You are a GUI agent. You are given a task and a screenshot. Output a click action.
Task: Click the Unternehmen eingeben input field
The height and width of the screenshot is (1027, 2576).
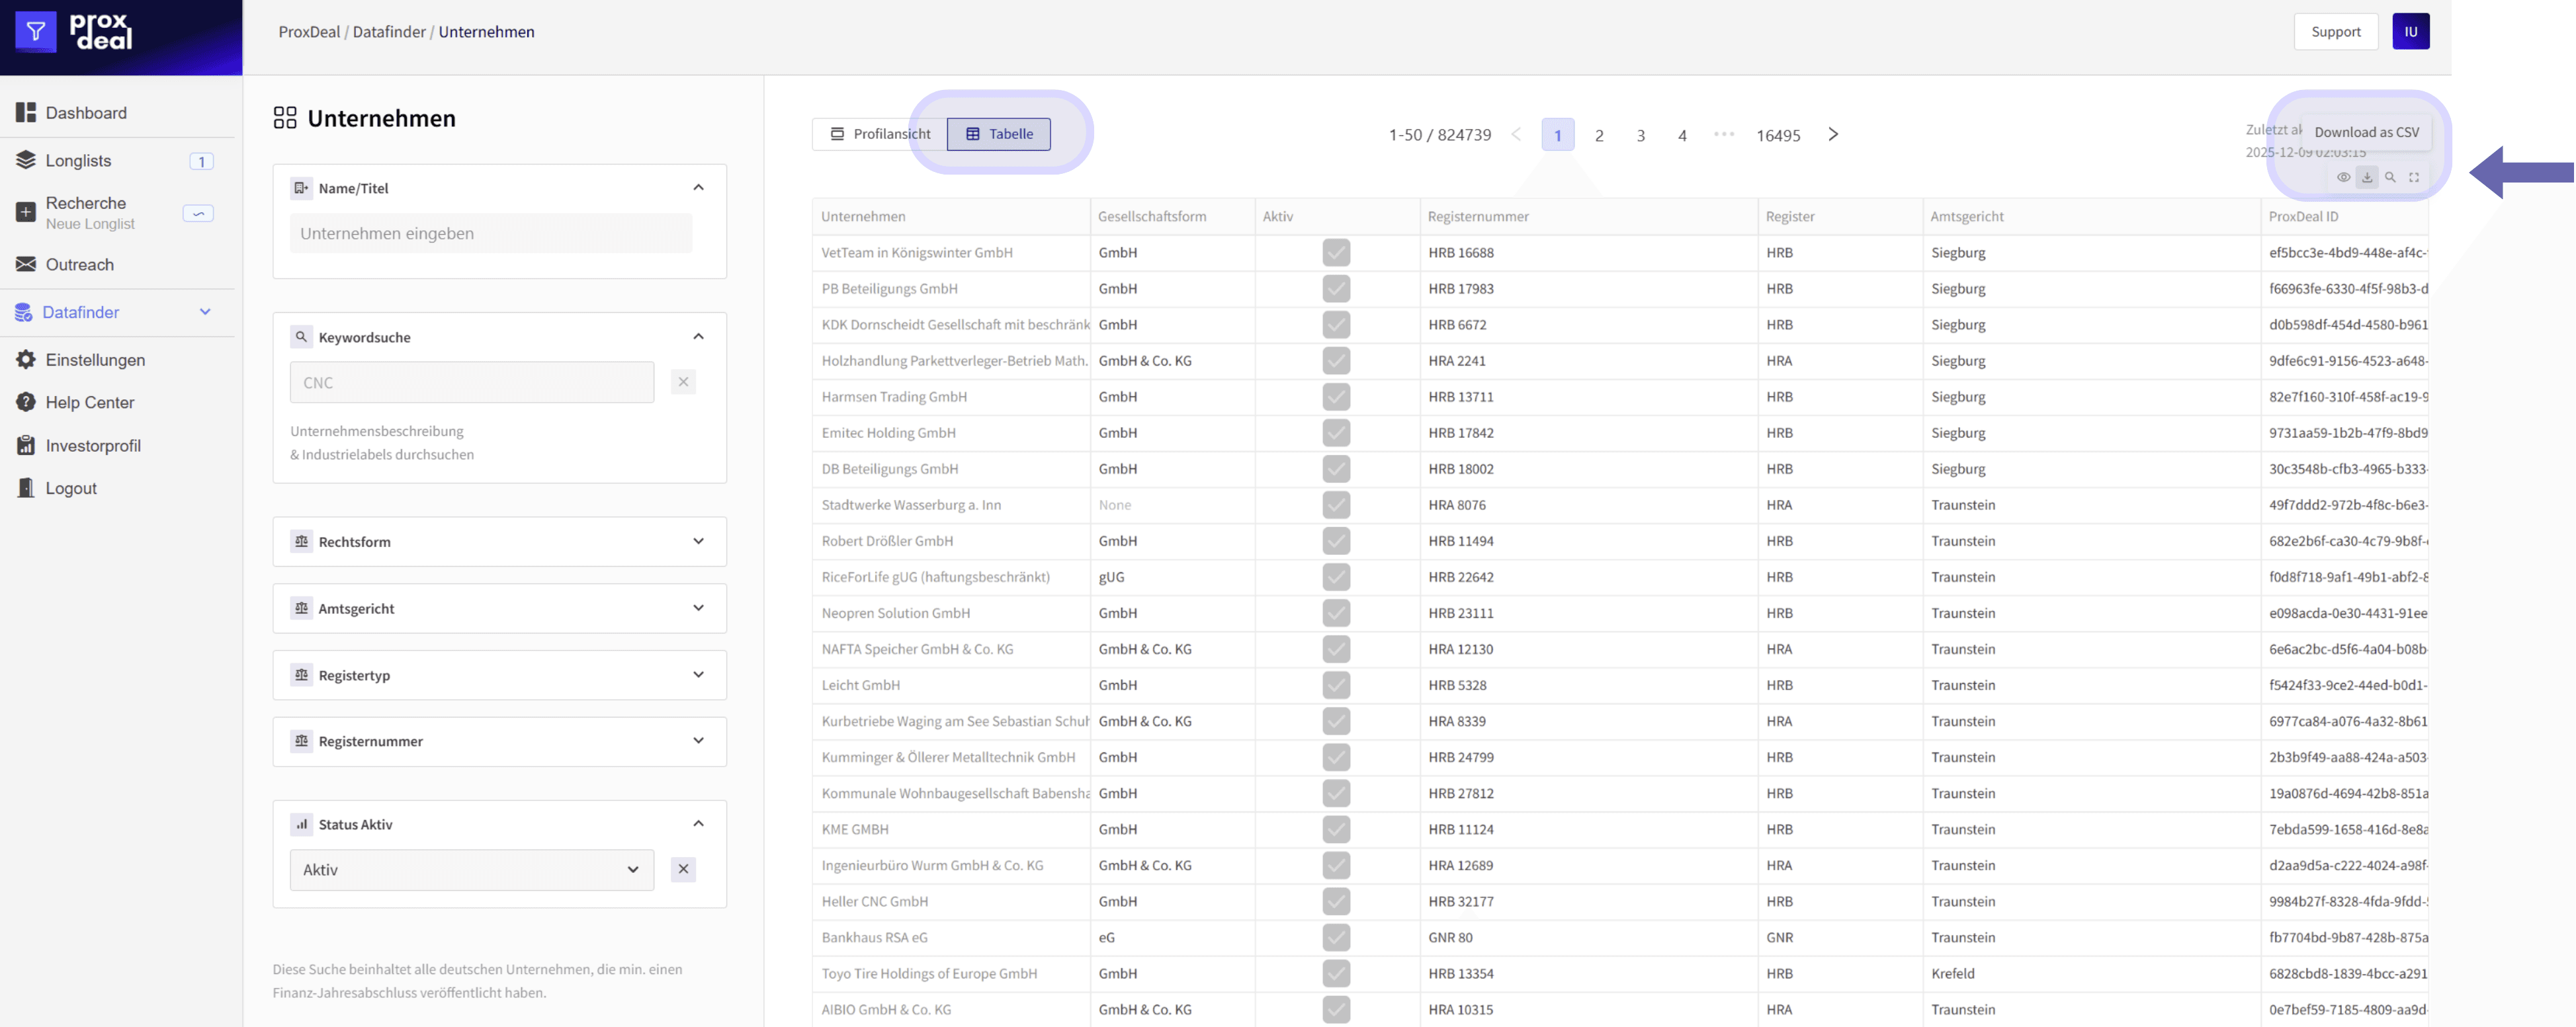(490, 233)
